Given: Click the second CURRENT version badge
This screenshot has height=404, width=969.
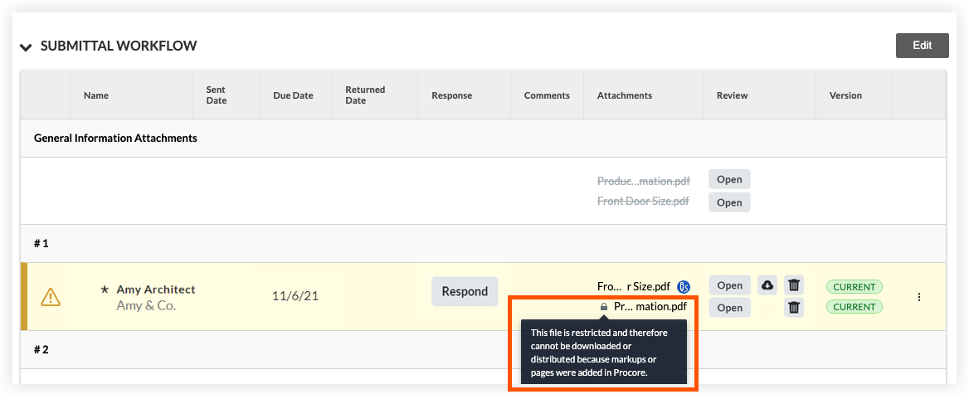Looking at the screenshot, I should click(854, 307).
